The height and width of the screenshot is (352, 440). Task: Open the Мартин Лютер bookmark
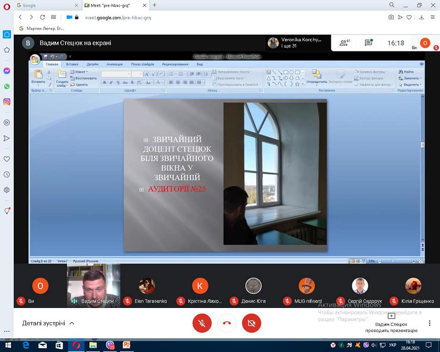pos(41,28)
